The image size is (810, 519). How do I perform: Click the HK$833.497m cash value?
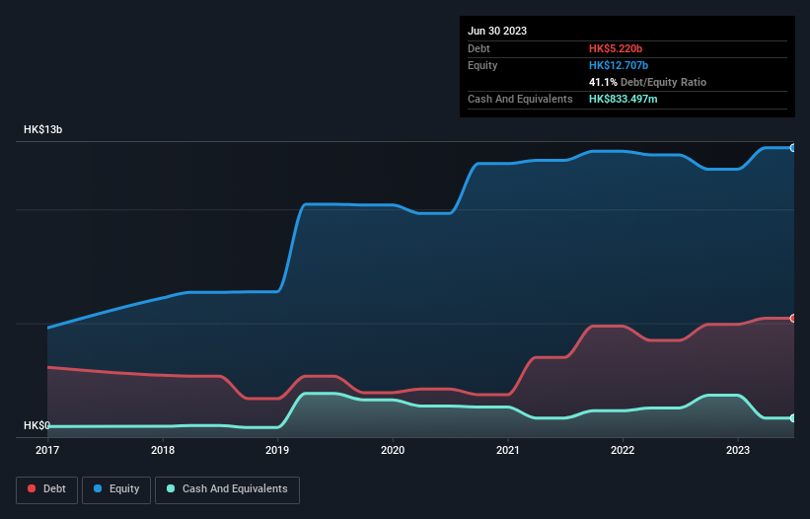tap(623, 99)
